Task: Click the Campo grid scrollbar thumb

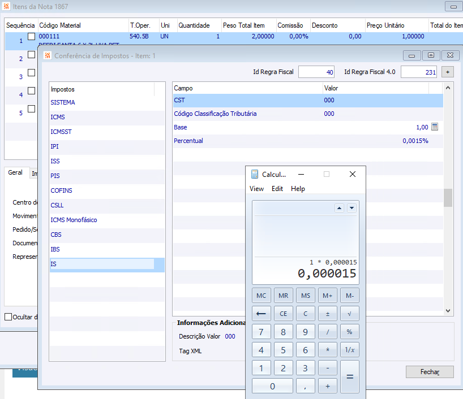Action: 448,198
